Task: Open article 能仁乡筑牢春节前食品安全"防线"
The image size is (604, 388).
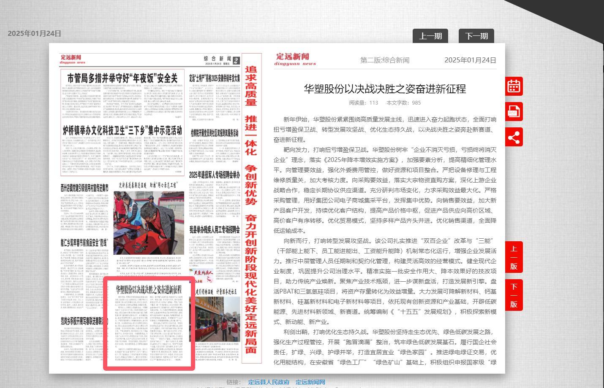Action: click(x=84, y=243)
